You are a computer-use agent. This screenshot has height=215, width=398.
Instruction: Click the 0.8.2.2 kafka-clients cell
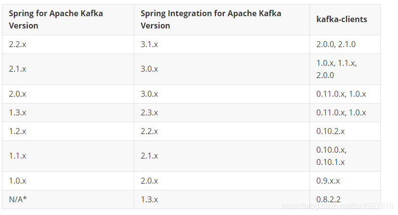coord(328,199)
